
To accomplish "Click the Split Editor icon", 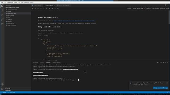I will [x=165, y=5].
